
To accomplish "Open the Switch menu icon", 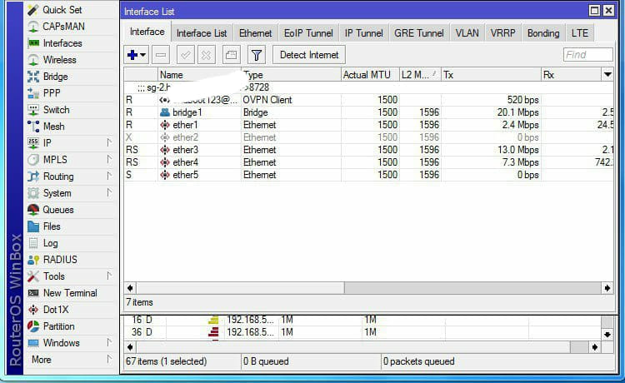I will click(33, 110).
